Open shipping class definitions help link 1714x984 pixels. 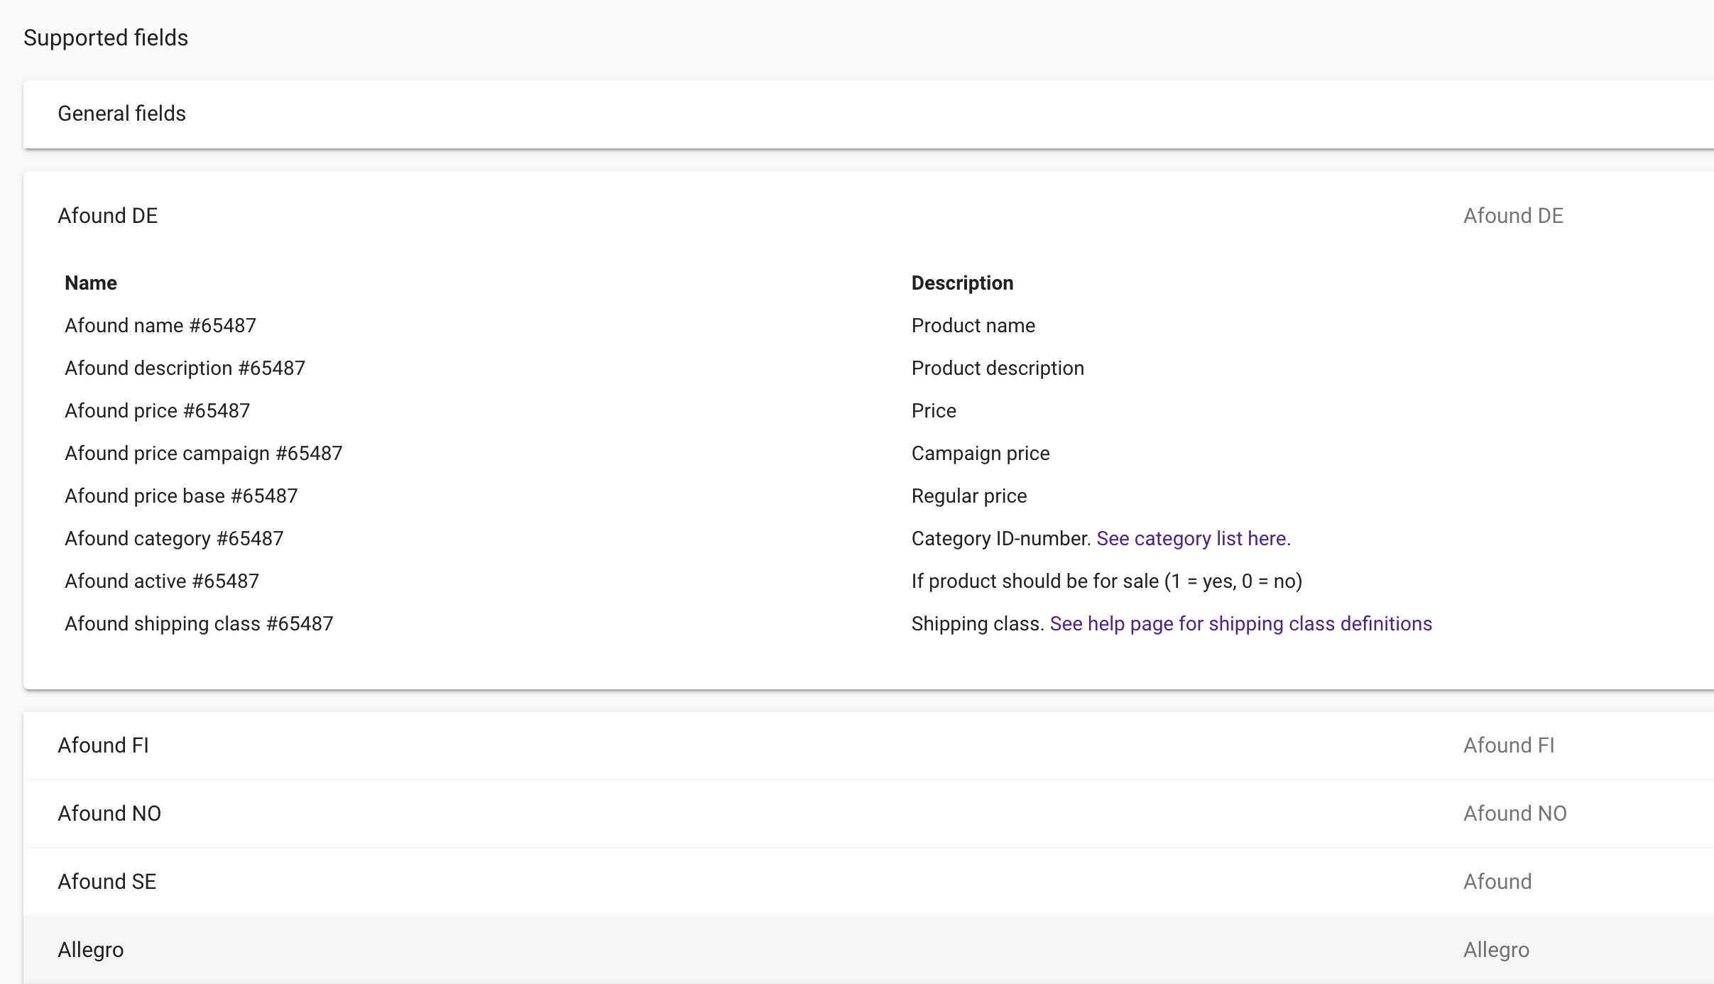(x=1241, y=624)
